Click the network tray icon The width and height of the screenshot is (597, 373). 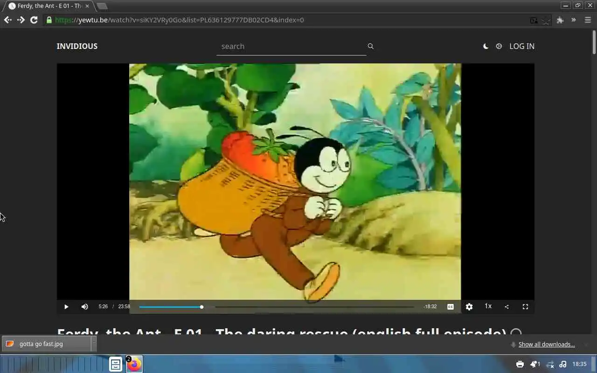550,364
